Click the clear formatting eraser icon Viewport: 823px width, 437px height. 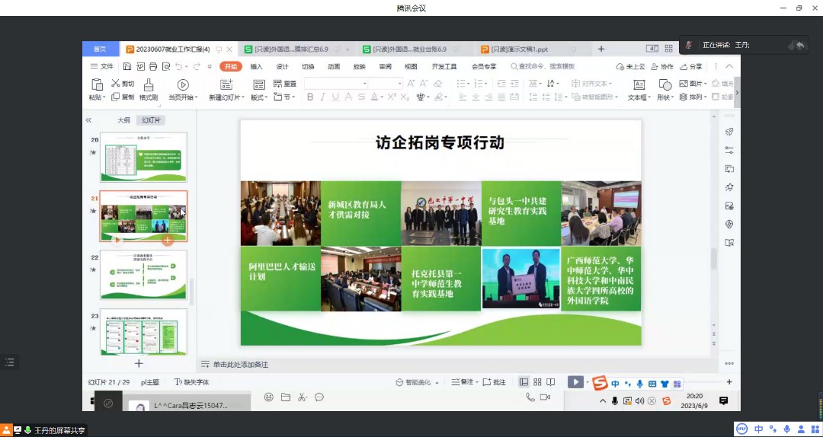pyautogui.click(x=437, y=84)
